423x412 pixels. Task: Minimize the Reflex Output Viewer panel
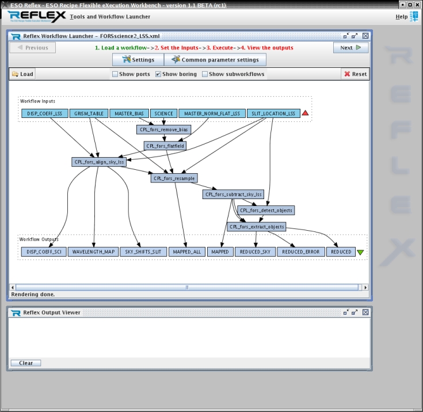pos(346,312)
